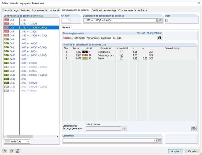Viewport: 202px width, 155px height.
Task: Select greyed CA18 combination row
Action: [31, 87]
